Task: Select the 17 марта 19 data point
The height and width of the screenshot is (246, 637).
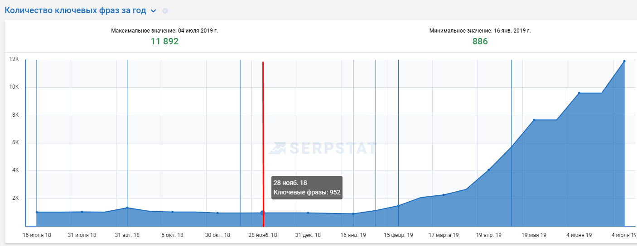Action: pyautogui.click(x=444, y=195)
